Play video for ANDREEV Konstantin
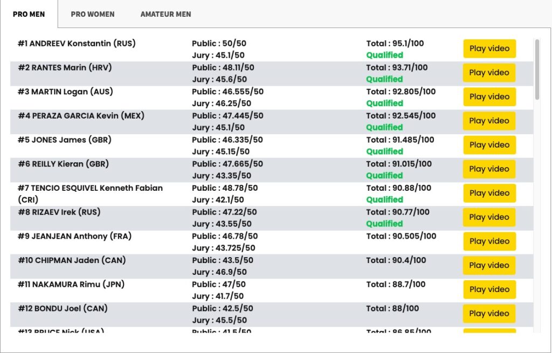The image size is (552, 353). tap(489, 49)
